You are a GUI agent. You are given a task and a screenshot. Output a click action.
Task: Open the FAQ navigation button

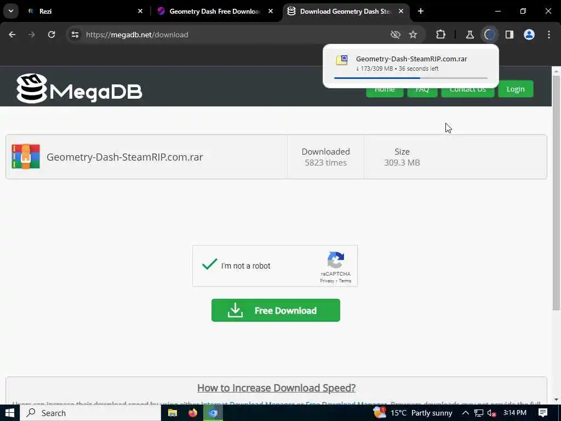[x=422, y=89]
